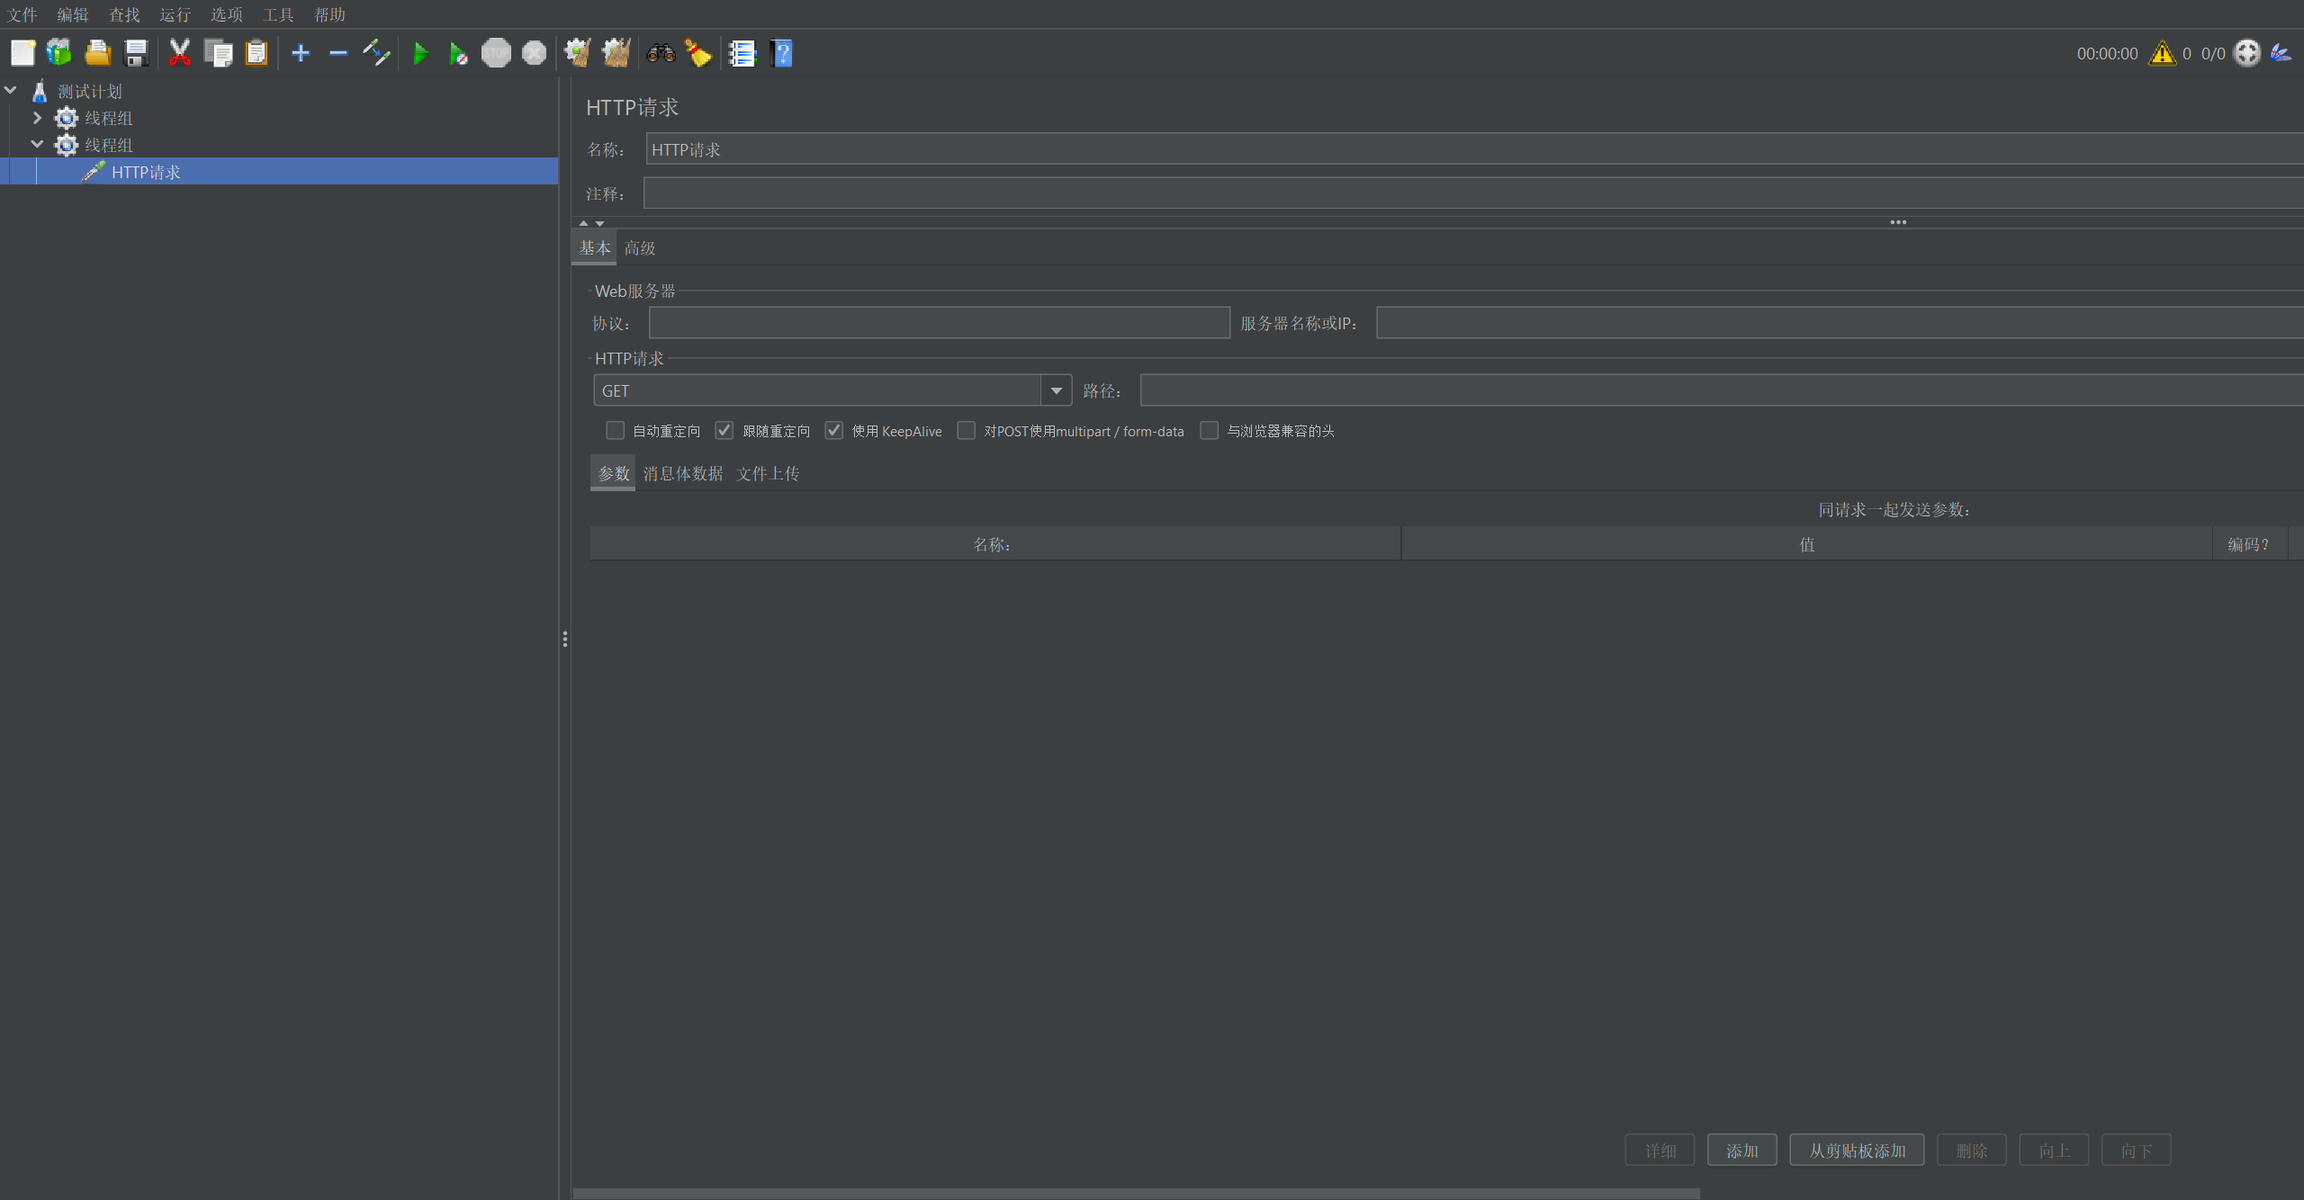Click the green Start test run icon
This screenshot has height=1200, width=2304.
point(419,54)
